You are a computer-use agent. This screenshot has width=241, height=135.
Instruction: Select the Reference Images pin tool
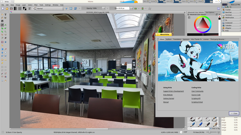(2, 63)
